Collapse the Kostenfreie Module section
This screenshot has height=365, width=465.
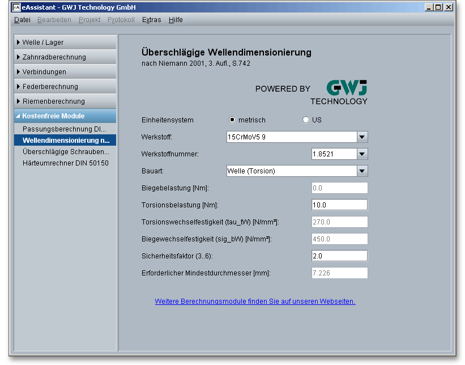tap(66, 116)
